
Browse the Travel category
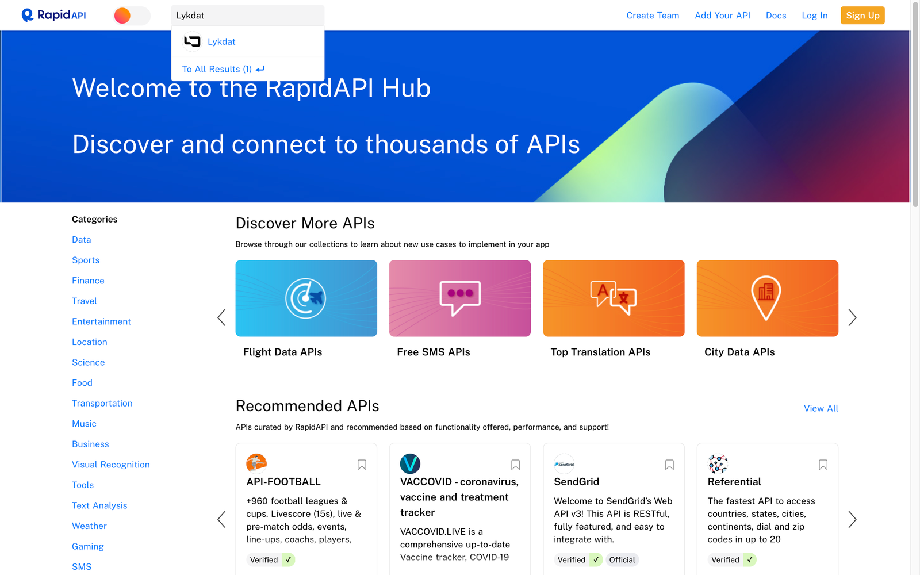tap(85, 301)
